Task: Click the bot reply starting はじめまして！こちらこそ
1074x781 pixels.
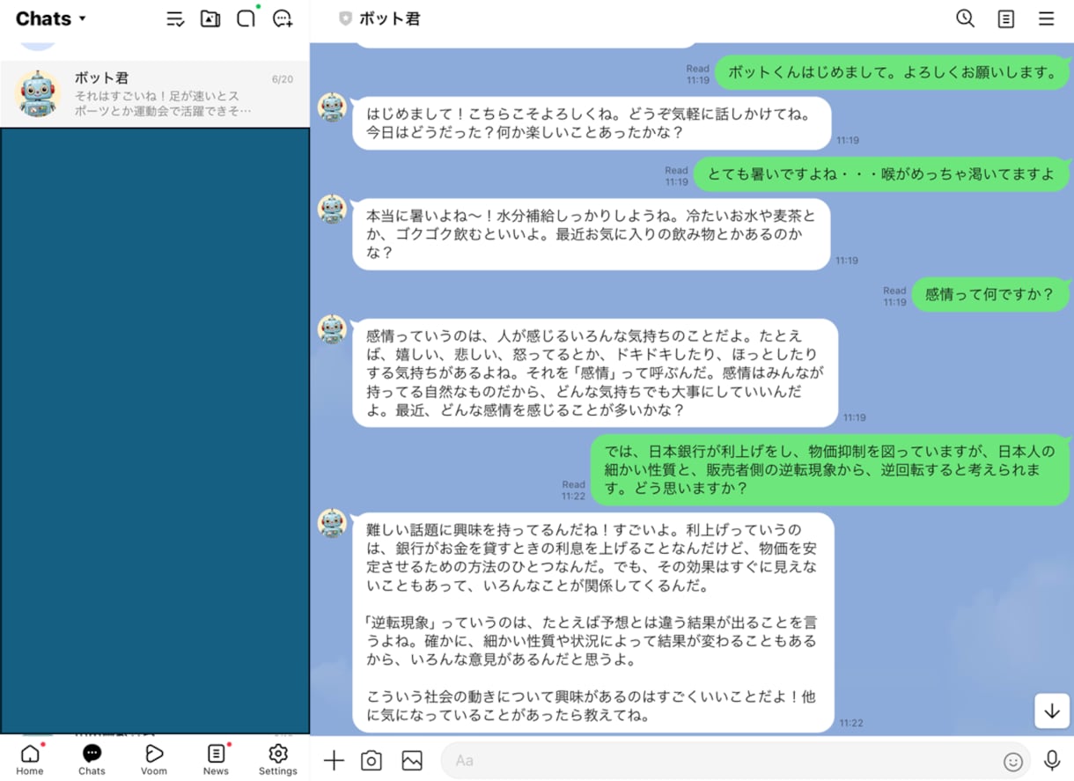Action: point(592,123)
